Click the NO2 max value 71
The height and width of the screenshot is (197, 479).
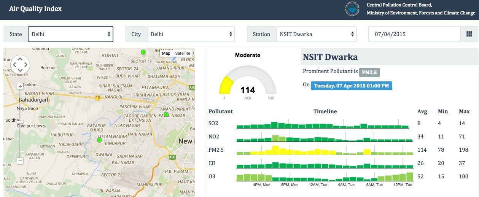pos(462,137)
